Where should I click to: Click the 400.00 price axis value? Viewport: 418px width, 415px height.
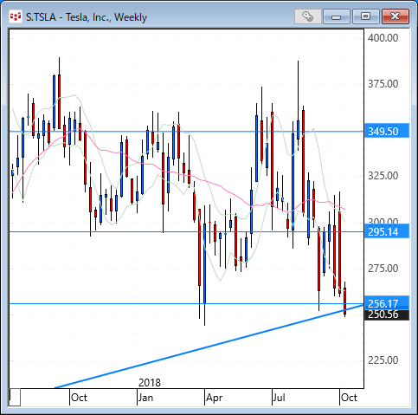click(383, 38)
